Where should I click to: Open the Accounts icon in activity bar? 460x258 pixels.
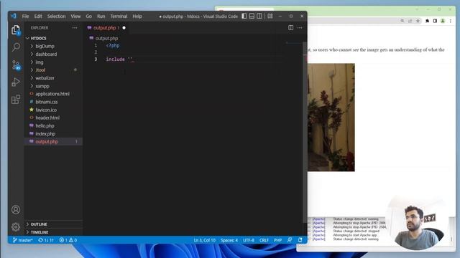point(16,209)
